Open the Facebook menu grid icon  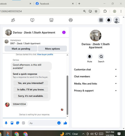tap(101, 20)
